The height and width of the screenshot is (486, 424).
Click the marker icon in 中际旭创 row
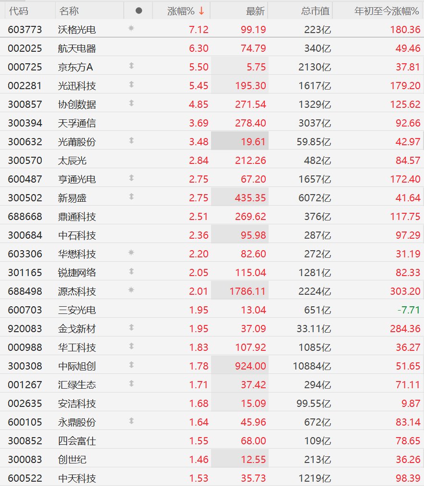click(131, 365)
